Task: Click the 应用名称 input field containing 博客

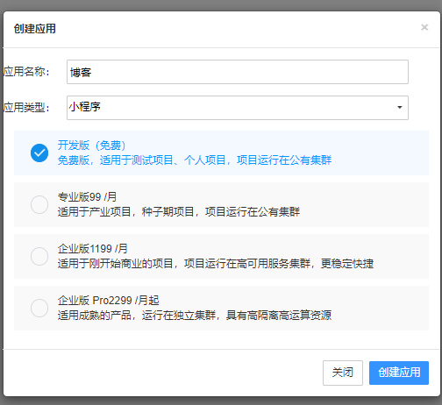Action: 238,72
